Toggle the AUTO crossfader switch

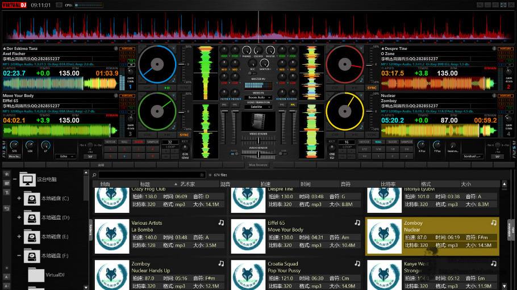(x=234, y=153)
